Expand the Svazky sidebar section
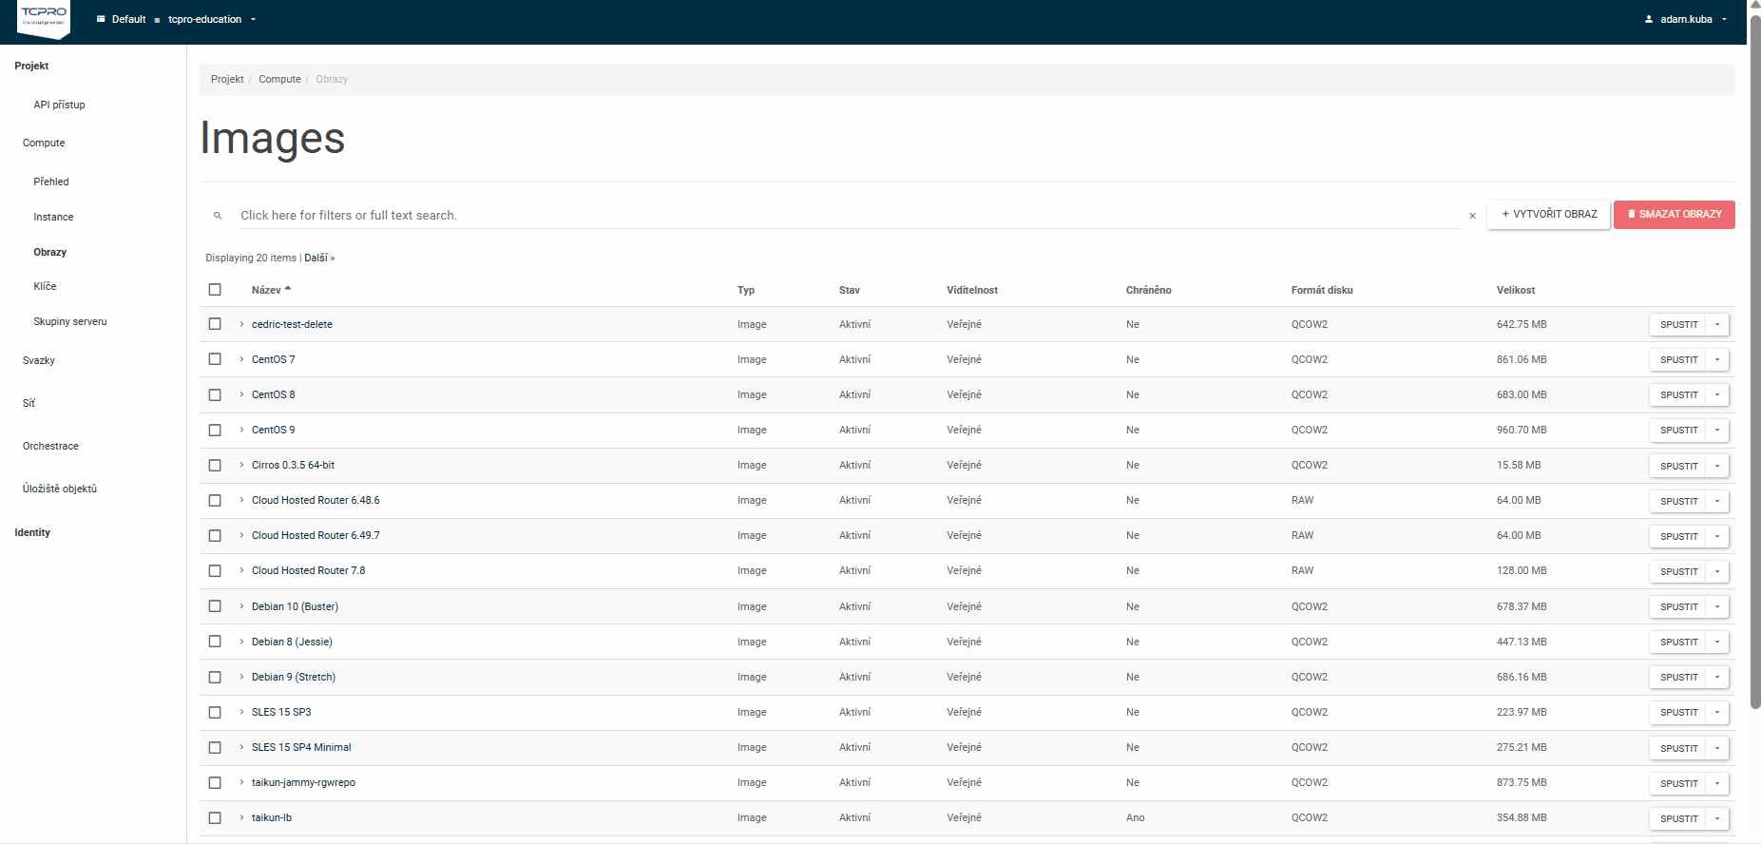Viewport: 1761px width, 844px height. coord(39,360)
